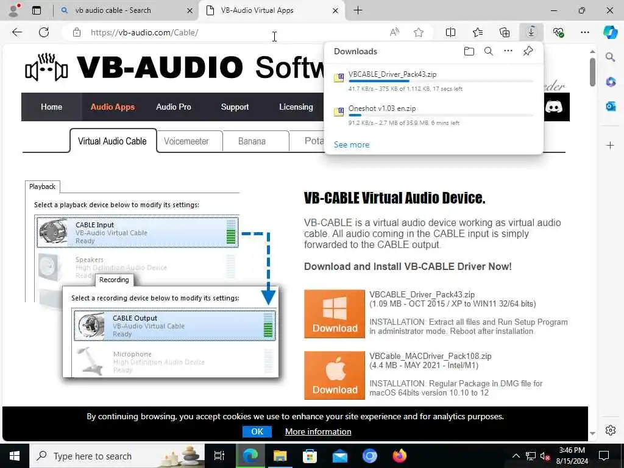
Task: Open More information cookie link
Action: tap(318, 432)
